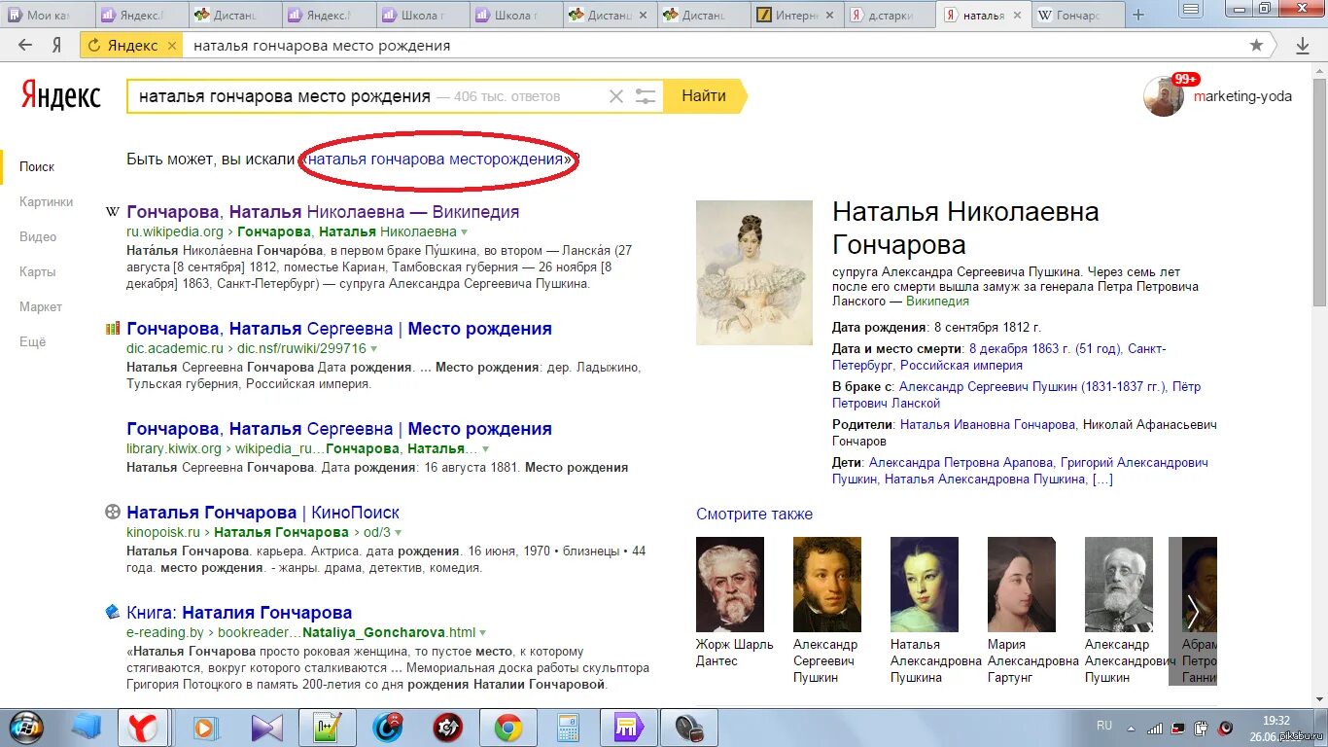Viewport: 1328px width, 747px height.
Task: Expand dropdown arrow on library.kiwix.org result
Action: 485,449
